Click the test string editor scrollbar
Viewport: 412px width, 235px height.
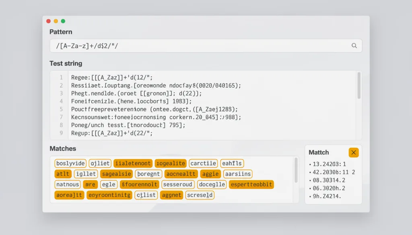(359, 86)
